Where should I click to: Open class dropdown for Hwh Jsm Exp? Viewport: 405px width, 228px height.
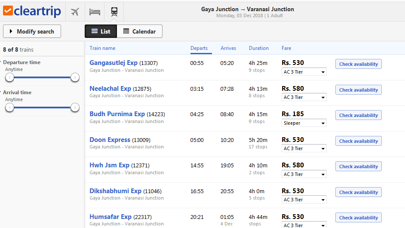click(x=304, y=174)
